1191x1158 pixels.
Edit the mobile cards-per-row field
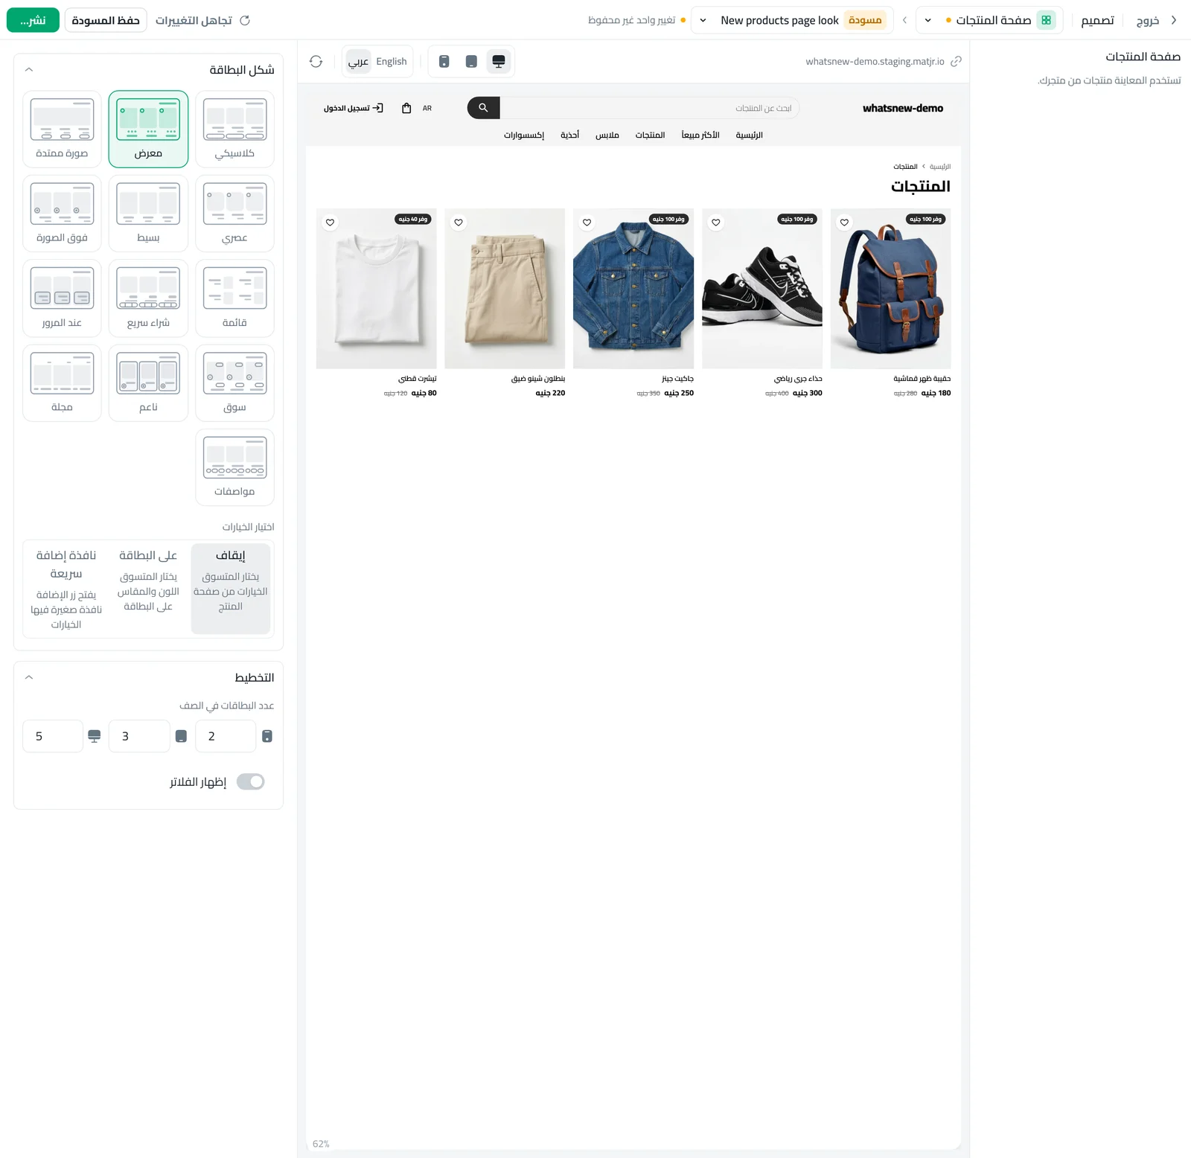click(x=226, y=736)
